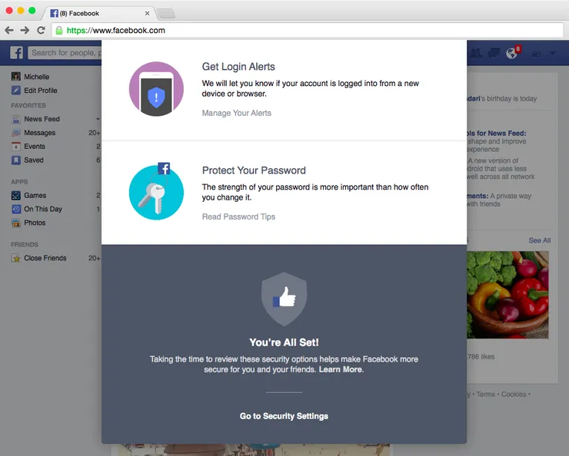Viewport: 569px width, 456px height.
Task: Focus the Facebook search field
Action: click(x=65, y=53)
